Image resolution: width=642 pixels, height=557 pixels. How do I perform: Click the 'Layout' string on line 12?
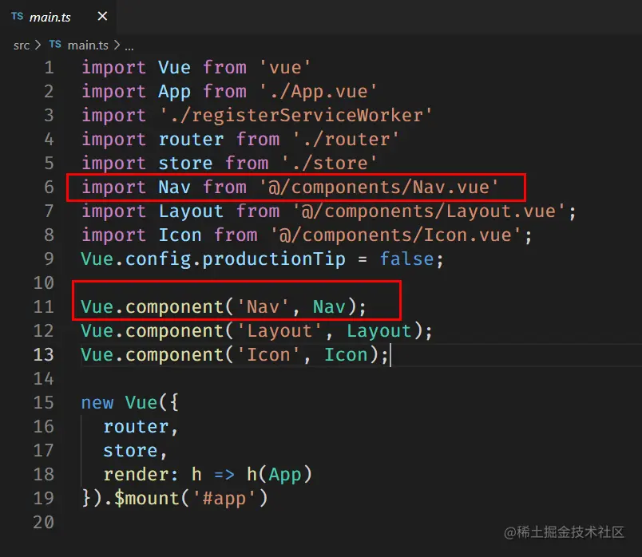[x=279, y=330]
